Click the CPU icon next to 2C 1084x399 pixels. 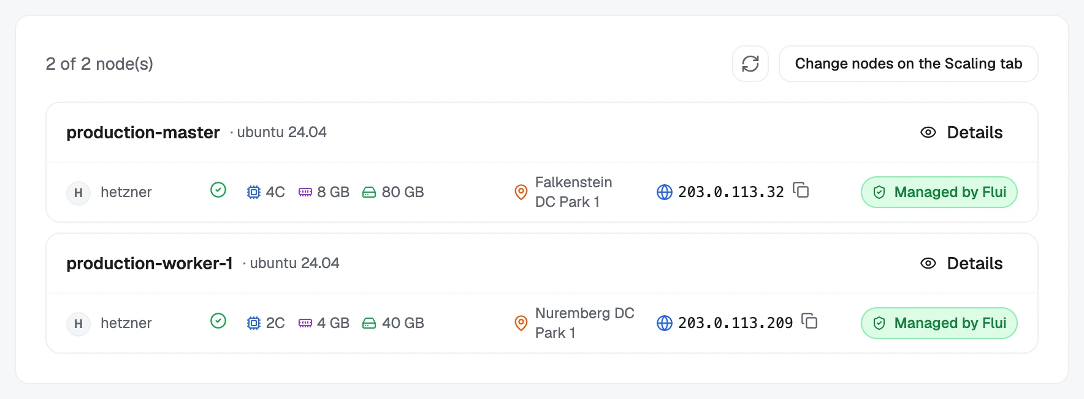pyautogui.click(x=254, y=323)
